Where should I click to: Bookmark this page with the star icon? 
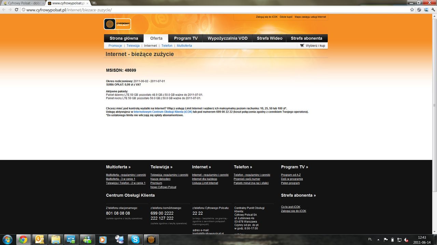pyautogui.click(x=412, y=10)
